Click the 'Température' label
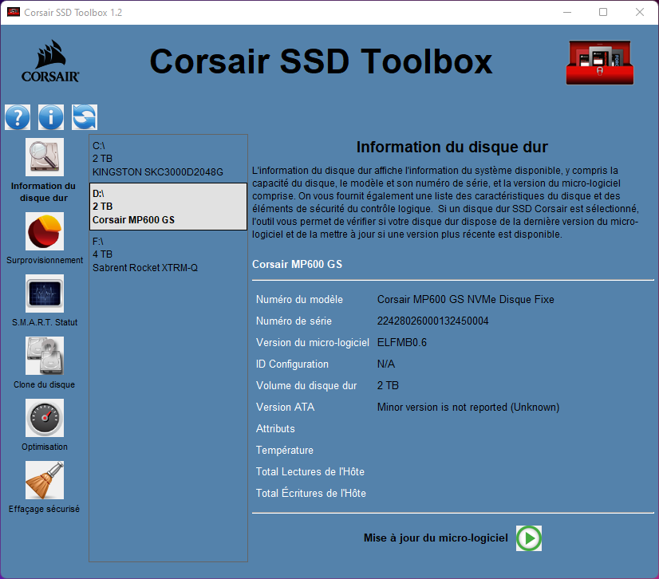This screenshot has width=659, height=579. 285,451
